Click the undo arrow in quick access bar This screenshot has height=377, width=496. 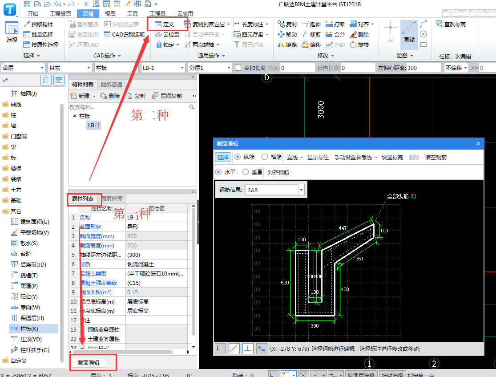pyautogui.click(x=57, y=4)
